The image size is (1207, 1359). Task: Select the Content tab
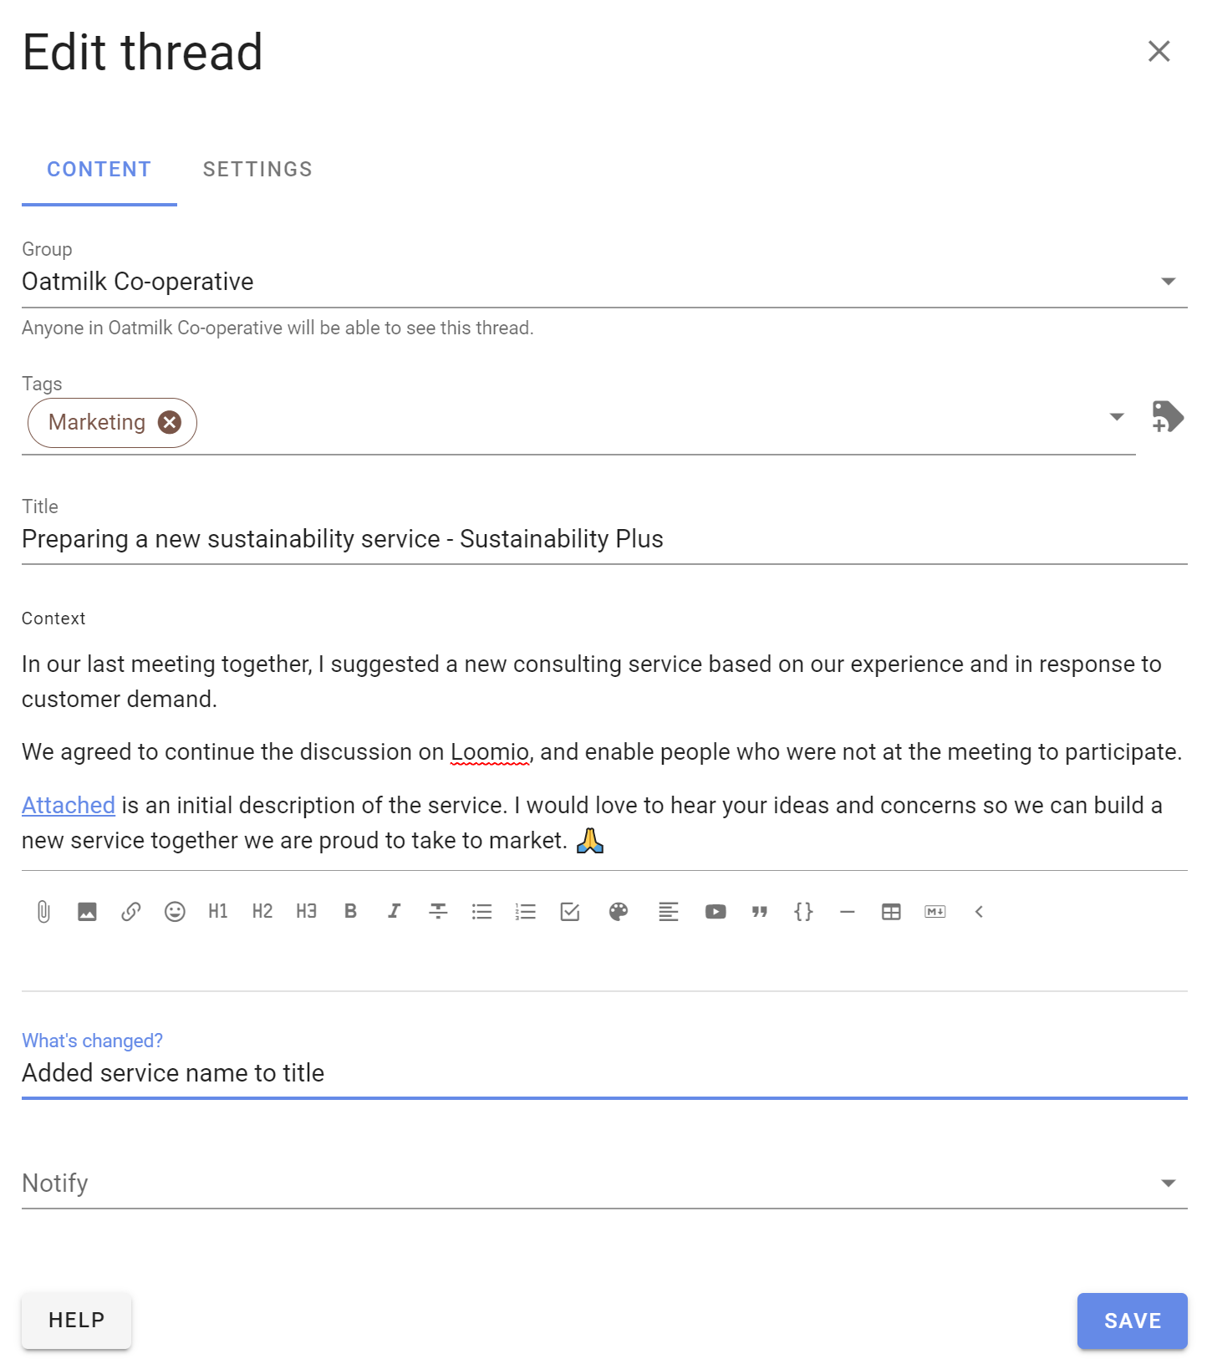point(99,170)
